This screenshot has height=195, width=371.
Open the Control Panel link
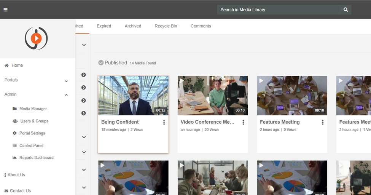[x=31, y=145]
